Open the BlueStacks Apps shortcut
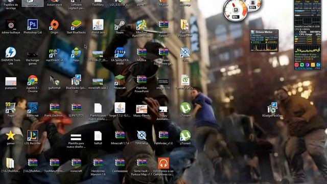This screenshot has height=184, width=327. click(76, 53)
